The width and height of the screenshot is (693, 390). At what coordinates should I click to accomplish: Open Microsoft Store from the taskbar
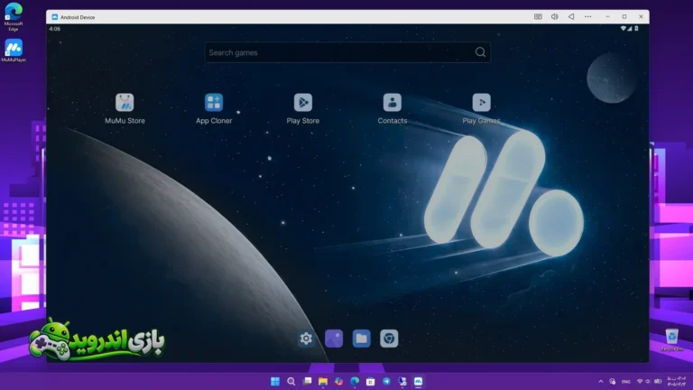click(x=370, y=381)
